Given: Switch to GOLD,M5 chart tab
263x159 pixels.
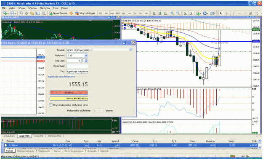Looking at the screenshot, I should [x=39, y=136].
